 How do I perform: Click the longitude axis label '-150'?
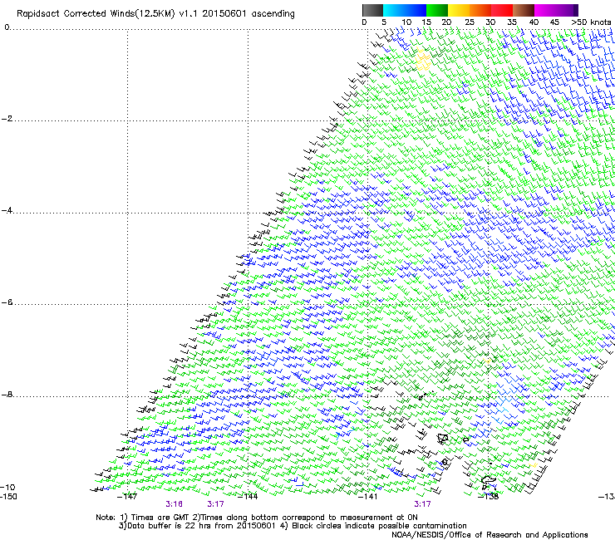(x=8, y=497)
